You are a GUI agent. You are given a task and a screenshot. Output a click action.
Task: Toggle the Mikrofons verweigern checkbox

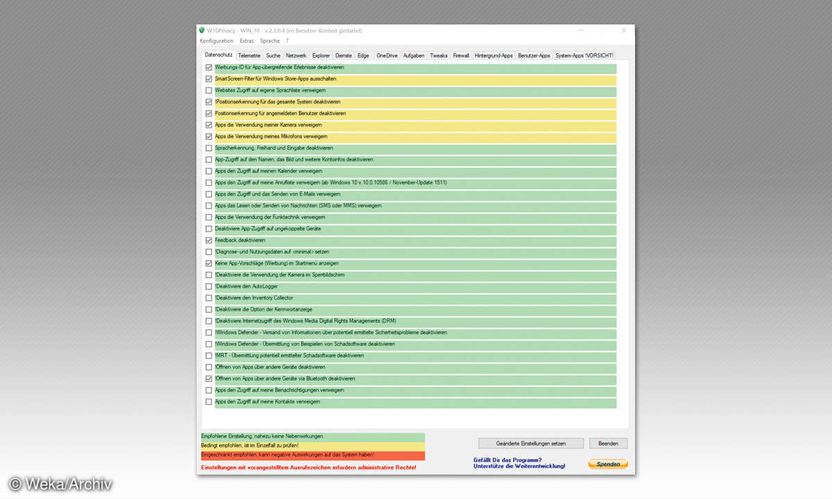coord(209,137)
